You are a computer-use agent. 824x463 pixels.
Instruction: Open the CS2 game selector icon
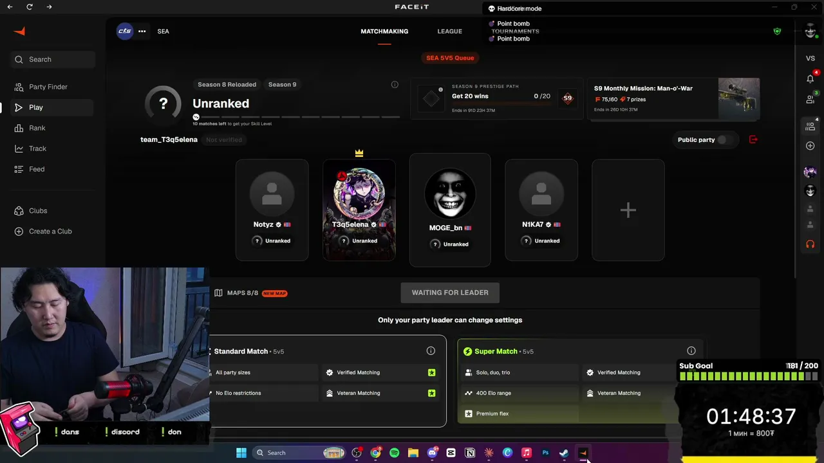click(x=125, y=31)
